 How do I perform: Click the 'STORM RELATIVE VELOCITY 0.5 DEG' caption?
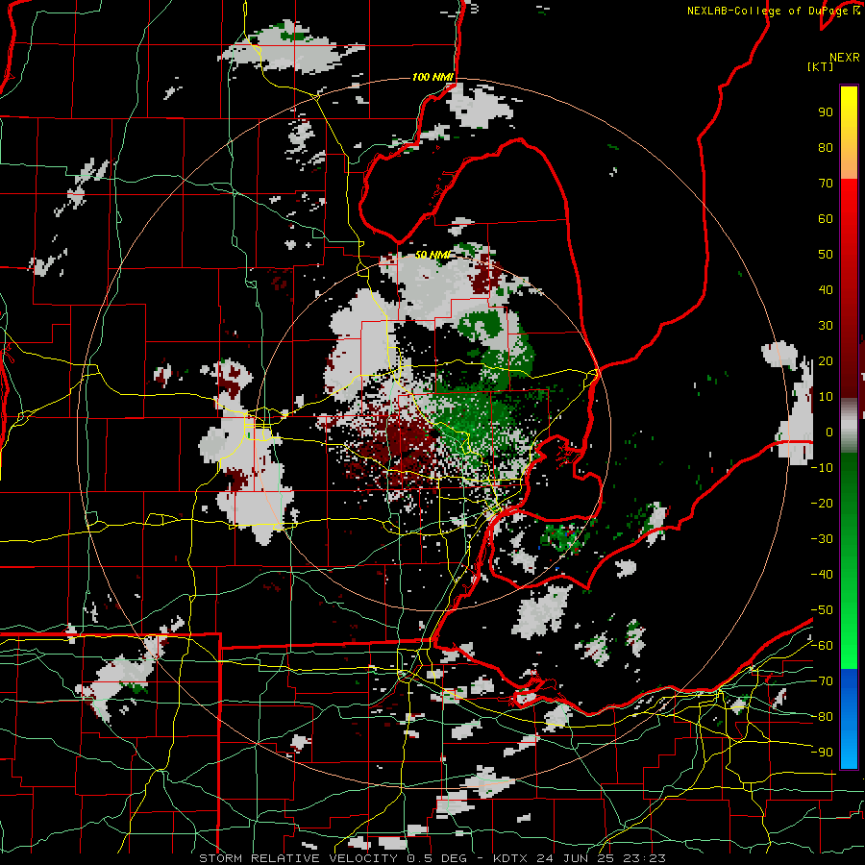pyautogui.click(x=333, y=858)
